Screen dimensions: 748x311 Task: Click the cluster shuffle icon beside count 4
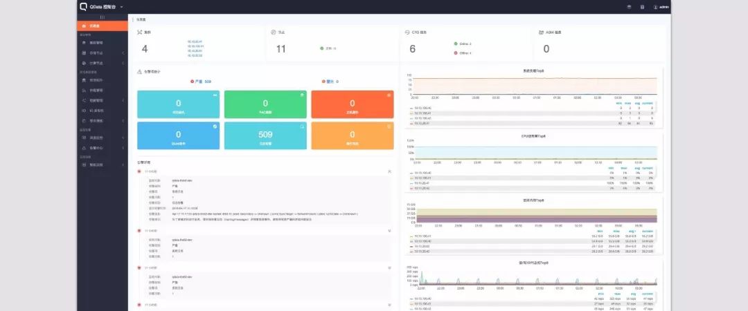139,32
